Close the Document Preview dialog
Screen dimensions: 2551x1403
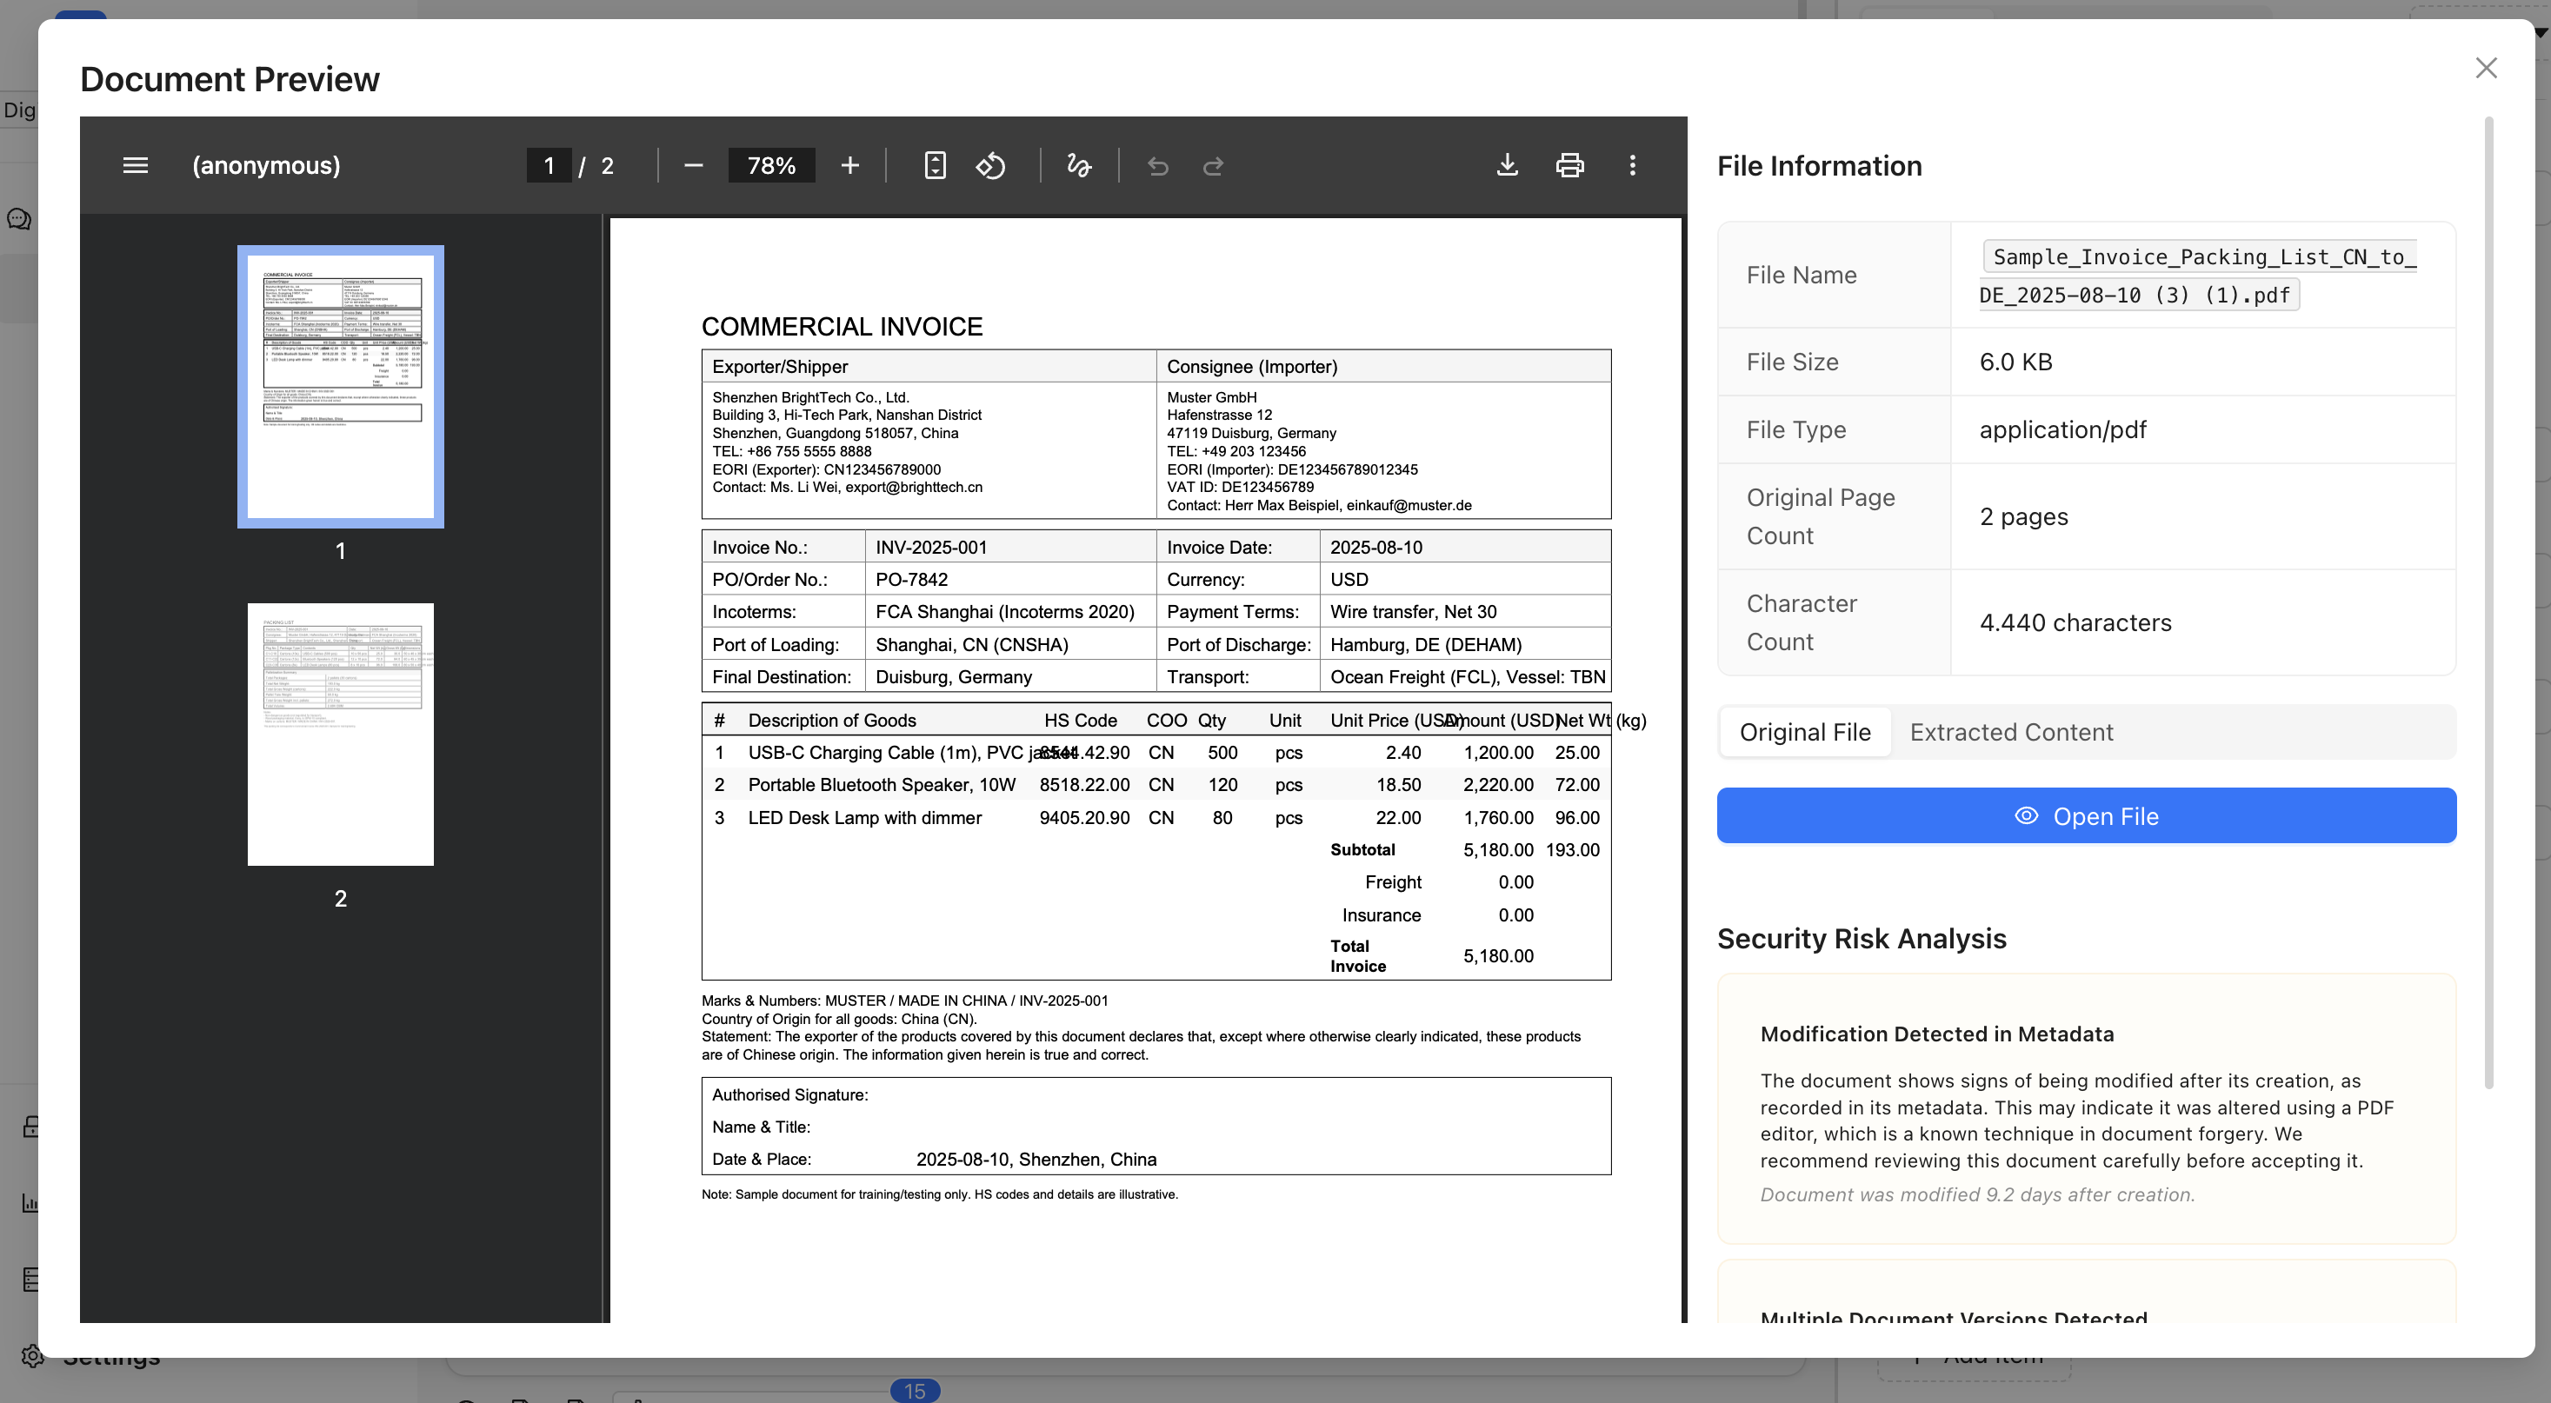point(2486,67)
